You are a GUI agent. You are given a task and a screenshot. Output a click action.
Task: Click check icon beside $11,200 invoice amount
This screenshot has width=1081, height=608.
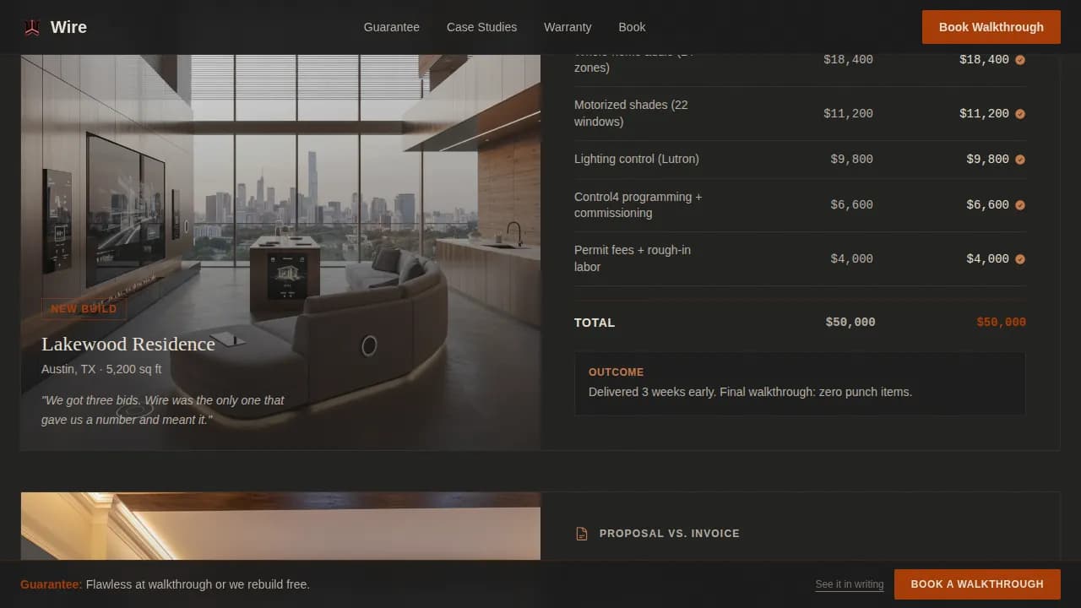point(1020,114)
